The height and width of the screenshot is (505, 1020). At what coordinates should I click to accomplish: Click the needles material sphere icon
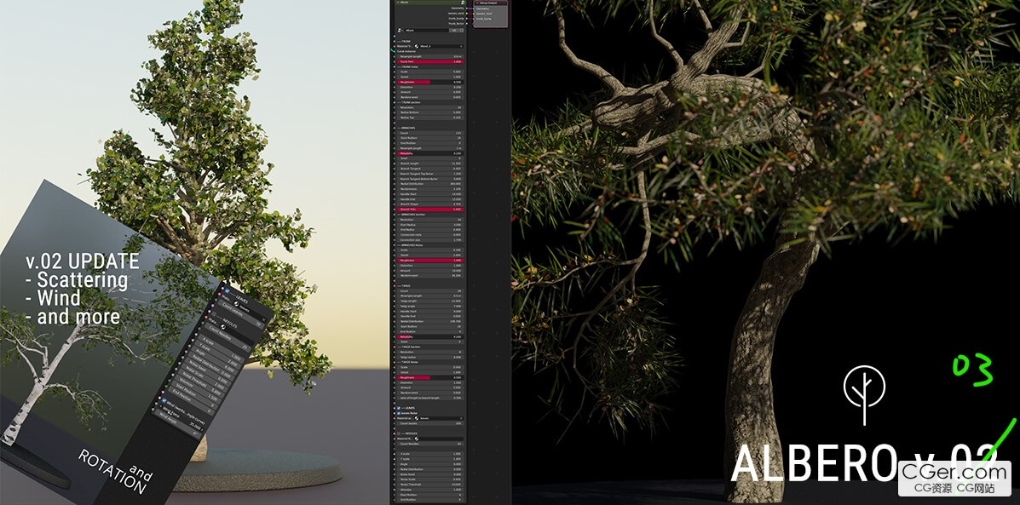[417, 439]
